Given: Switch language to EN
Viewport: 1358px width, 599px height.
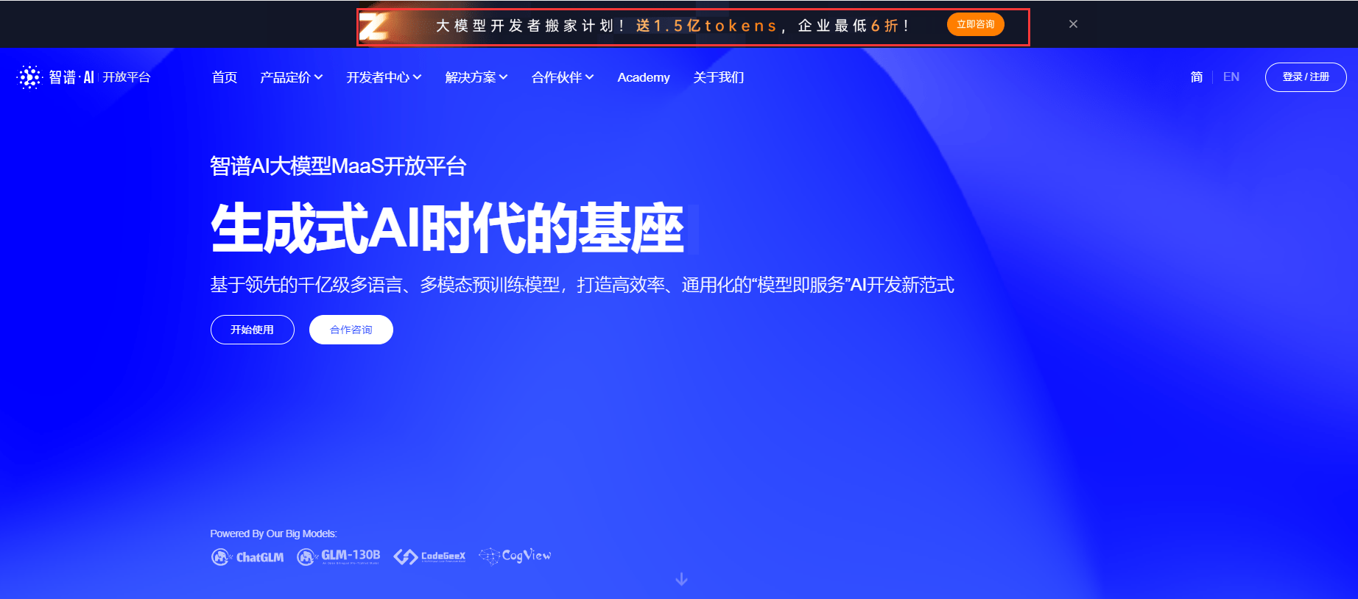Looking at the screenshot, I should coord(1231,77).
